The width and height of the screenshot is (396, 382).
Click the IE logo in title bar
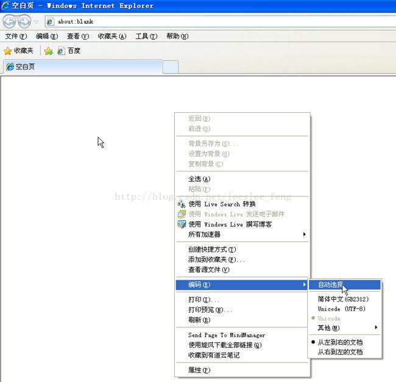5,5
